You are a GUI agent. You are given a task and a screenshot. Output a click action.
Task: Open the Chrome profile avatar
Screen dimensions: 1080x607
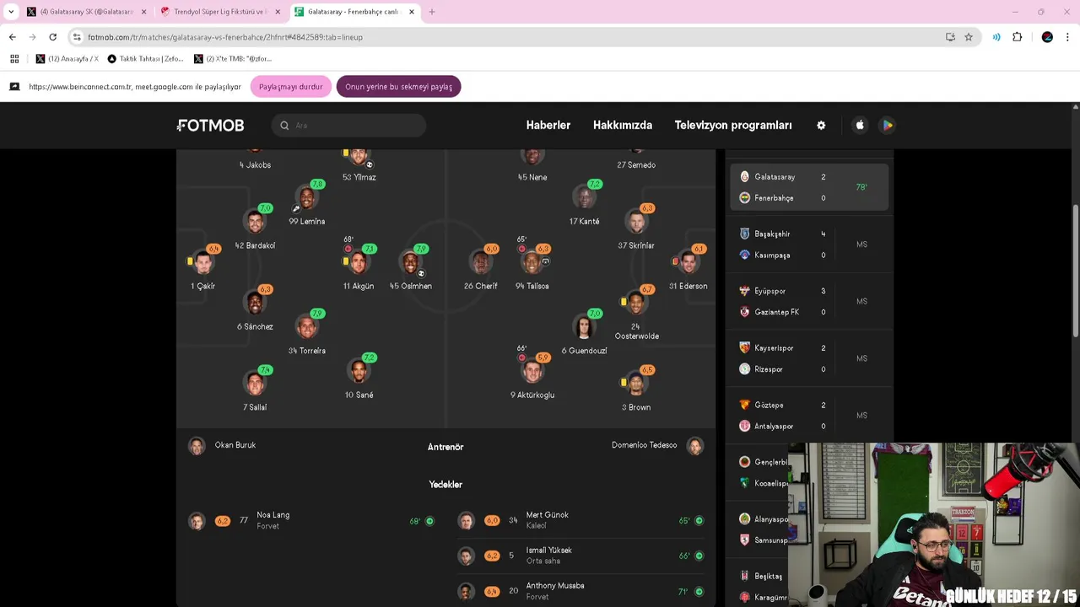pyautogui.click(x=1047, y=37)
